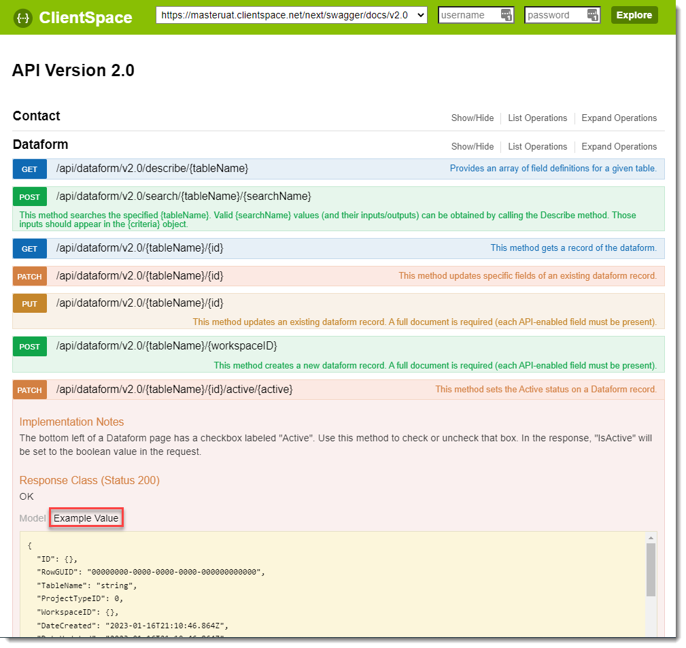Select List Operations for Contact

(537, 118)
